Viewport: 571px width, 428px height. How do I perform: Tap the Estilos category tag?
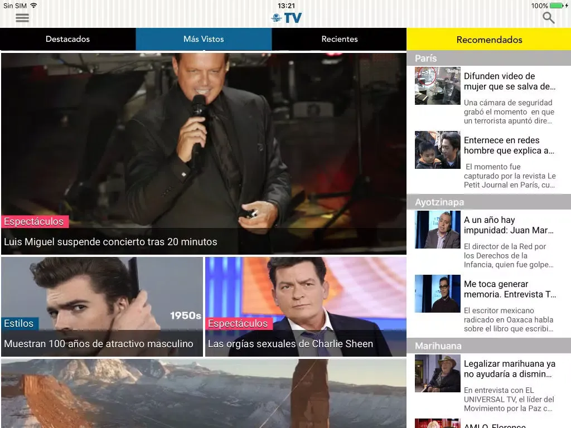[20, 324]
